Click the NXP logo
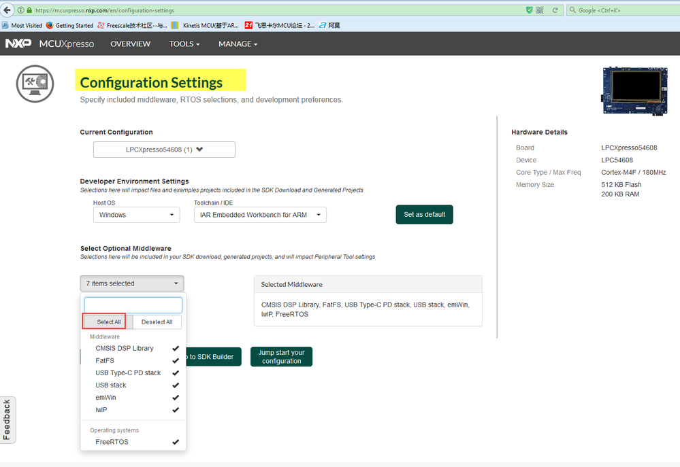Viewport: 680px width, 467px height. point(18,44)
